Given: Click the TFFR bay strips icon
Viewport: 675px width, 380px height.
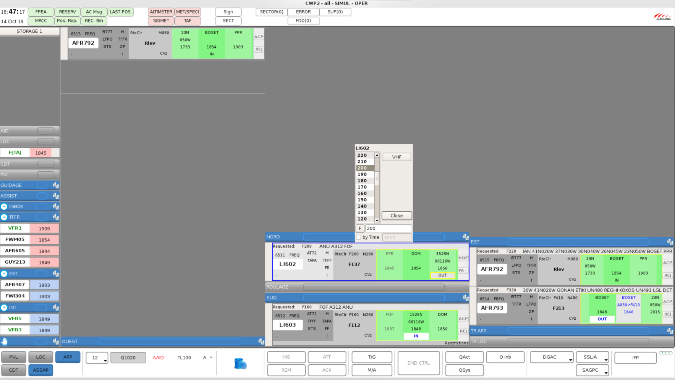Looking at the screenshot, I should point(56,217).
